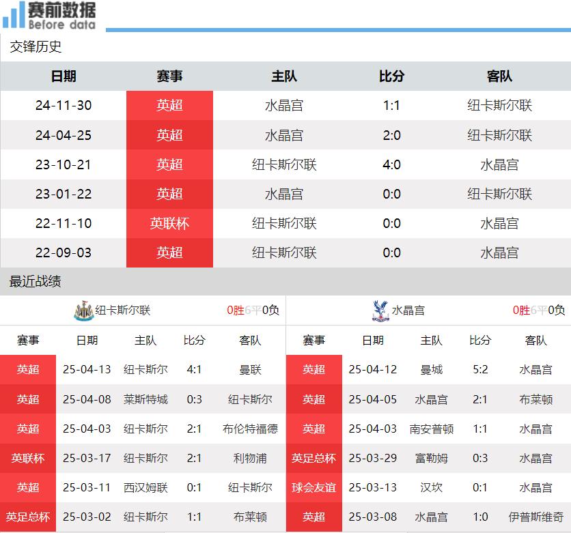The width and height of the screenshot is (571, 533).
Task: Select the 最近战绩 section heading
Action: tap(36, 281)
